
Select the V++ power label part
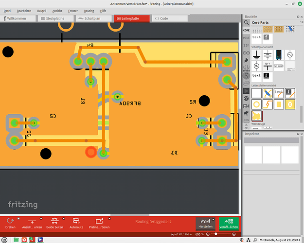point(268,66)
